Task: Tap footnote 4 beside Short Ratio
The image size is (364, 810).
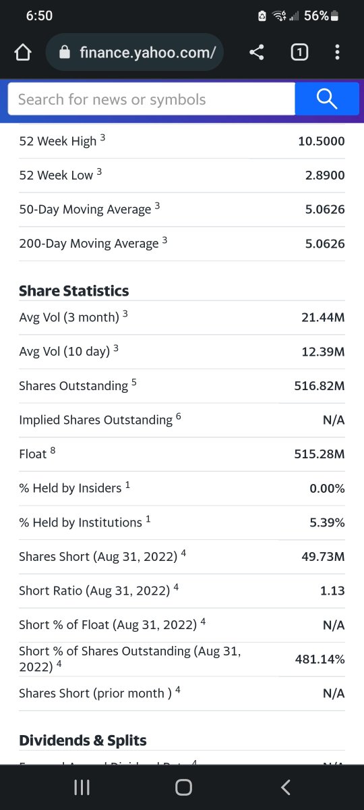Action: click(x=176, y=587)
